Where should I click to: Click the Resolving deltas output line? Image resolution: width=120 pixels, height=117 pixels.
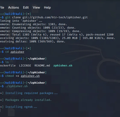33,42
